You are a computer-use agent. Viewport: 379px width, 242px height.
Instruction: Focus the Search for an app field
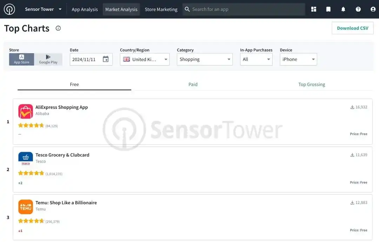pyautogui.click(x=244, y=9)
